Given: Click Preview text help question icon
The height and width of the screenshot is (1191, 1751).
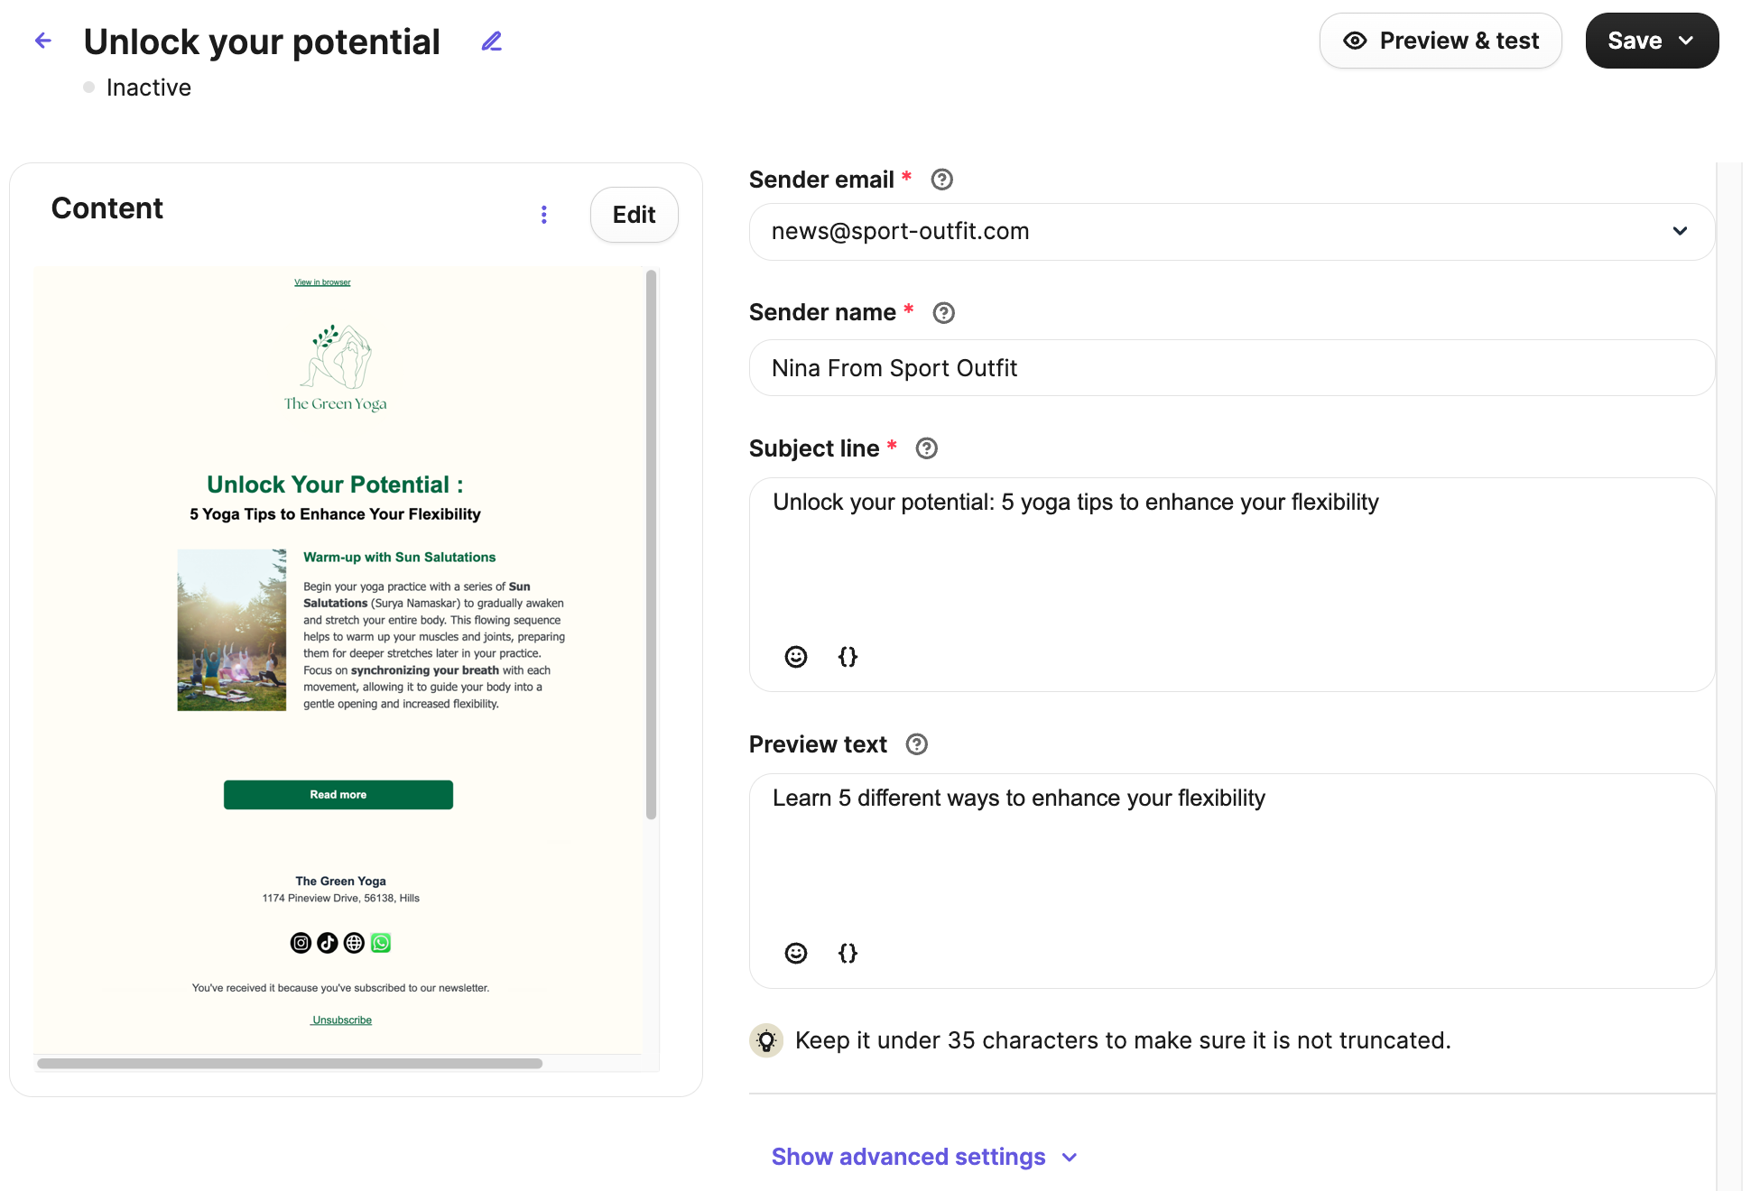Looking at the screenshot, I should click(916, 744).
